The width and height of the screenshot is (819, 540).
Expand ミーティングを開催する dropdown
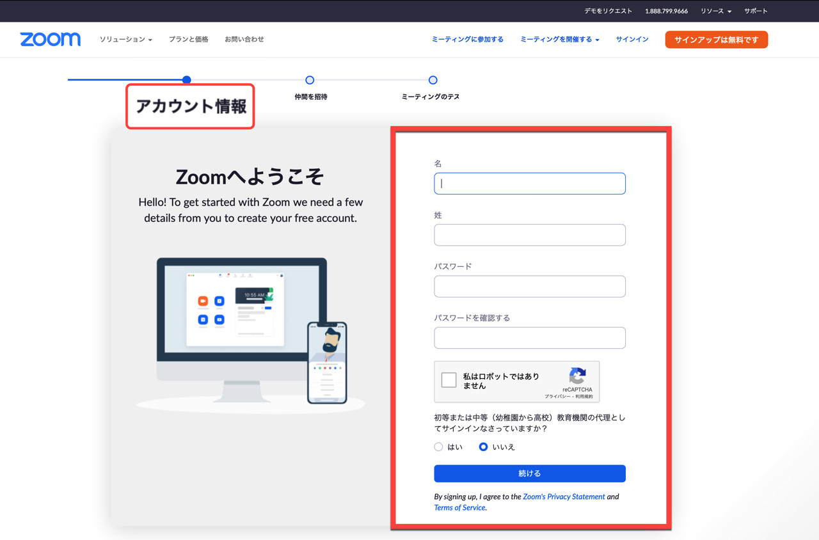tap(560, 39)
